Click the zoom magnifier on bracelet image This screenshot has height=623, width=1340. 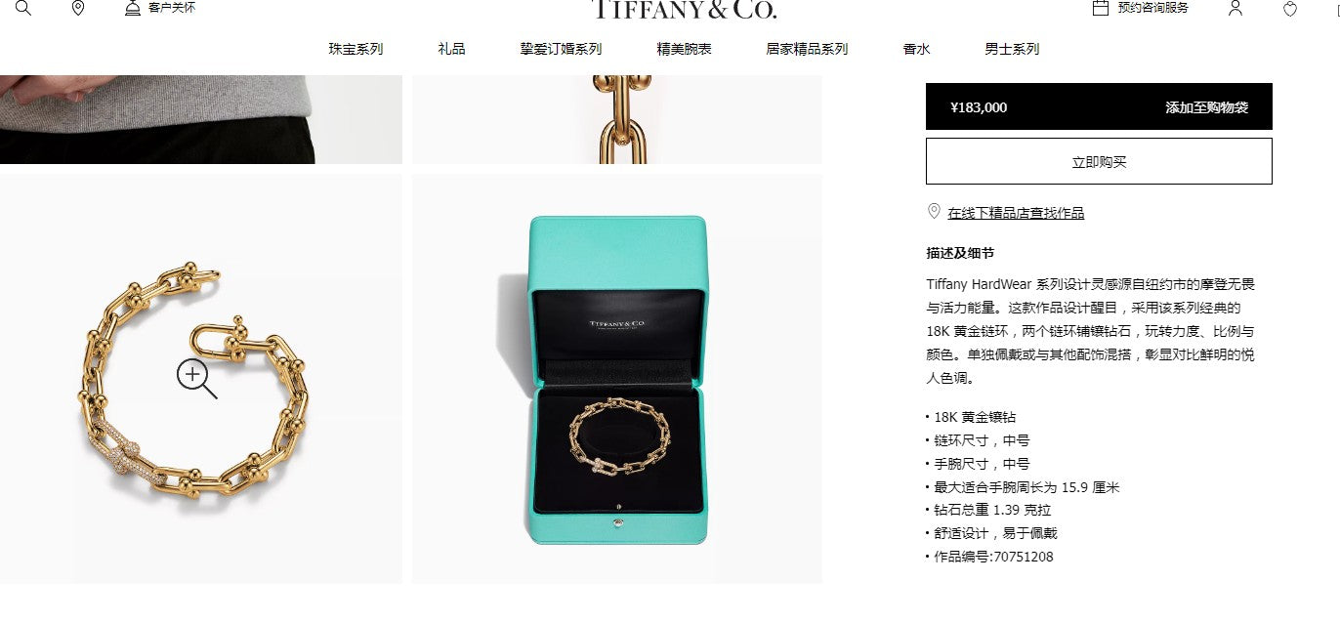point(196,379)
